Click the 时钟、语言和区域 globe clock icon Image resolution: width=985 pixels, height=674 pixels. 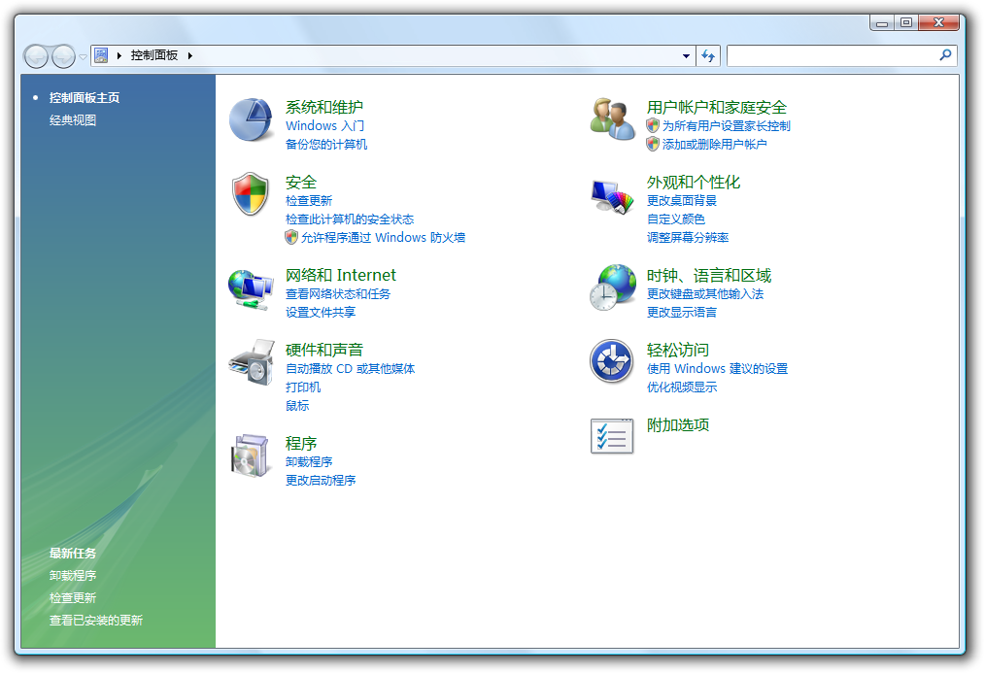click(x=613, y=287)
